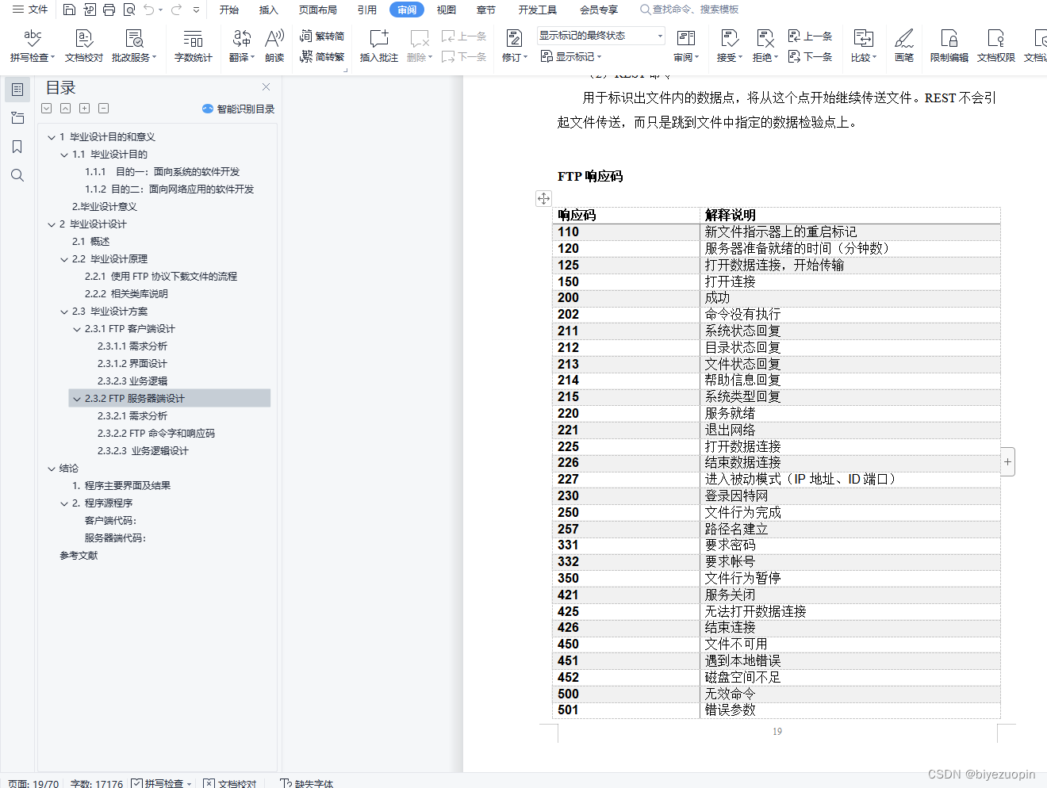
Task: Click collapse-all button under 目录 title
Action: pyautogui.click(x=66, y=108)
